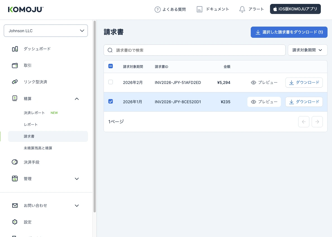Viewport: 332px width, 237px height.
Task: Select 請求書 submenu item
Action: 48,137
